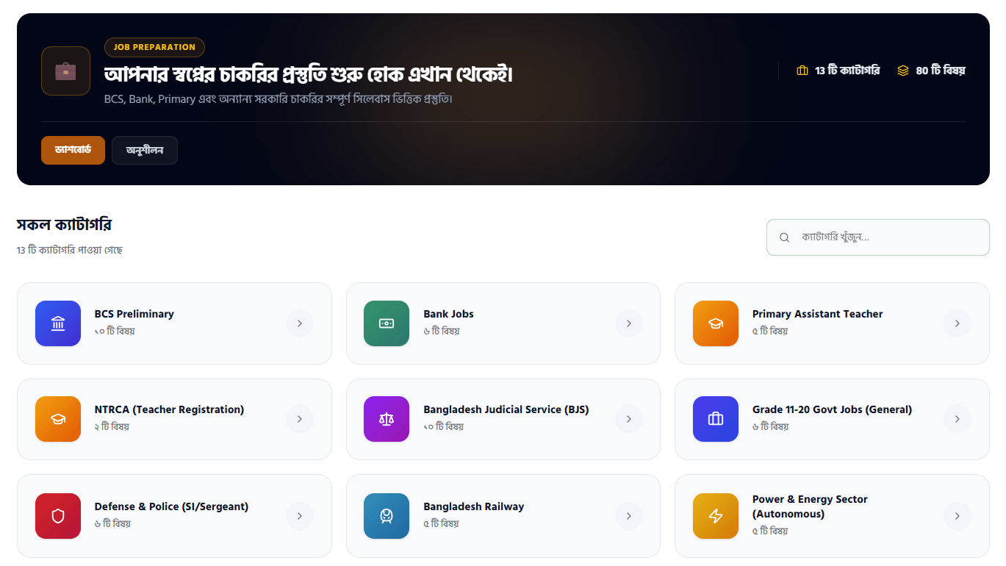Viewport: 1006px width, 566px height.
Task: Select the Bangladesh Judicial Service (BJS) title
Action: (506, 409)
